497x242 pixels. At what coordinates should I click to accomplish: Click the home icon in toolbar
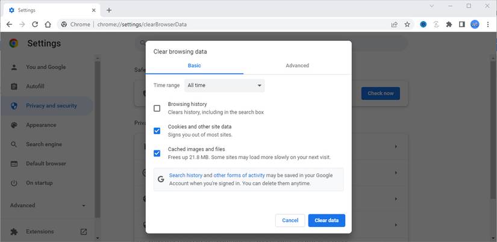(48, 25)
